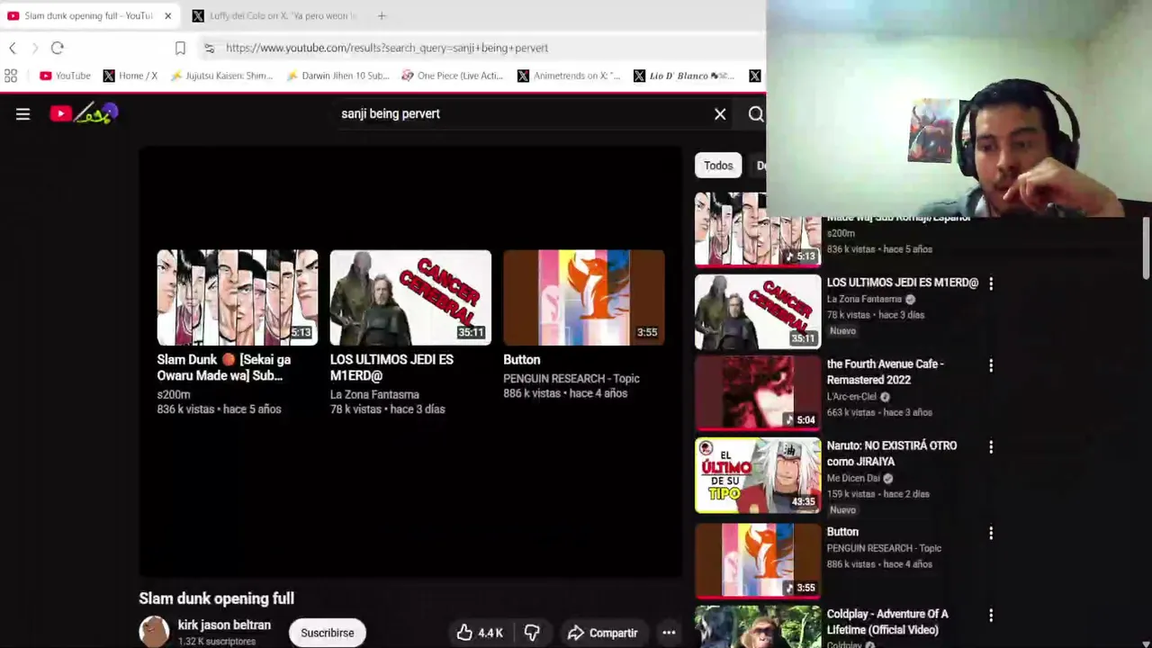Go to YouTube home via the logo
The height and width of the screenshot is (648, 1152).
tap(85, 113)
